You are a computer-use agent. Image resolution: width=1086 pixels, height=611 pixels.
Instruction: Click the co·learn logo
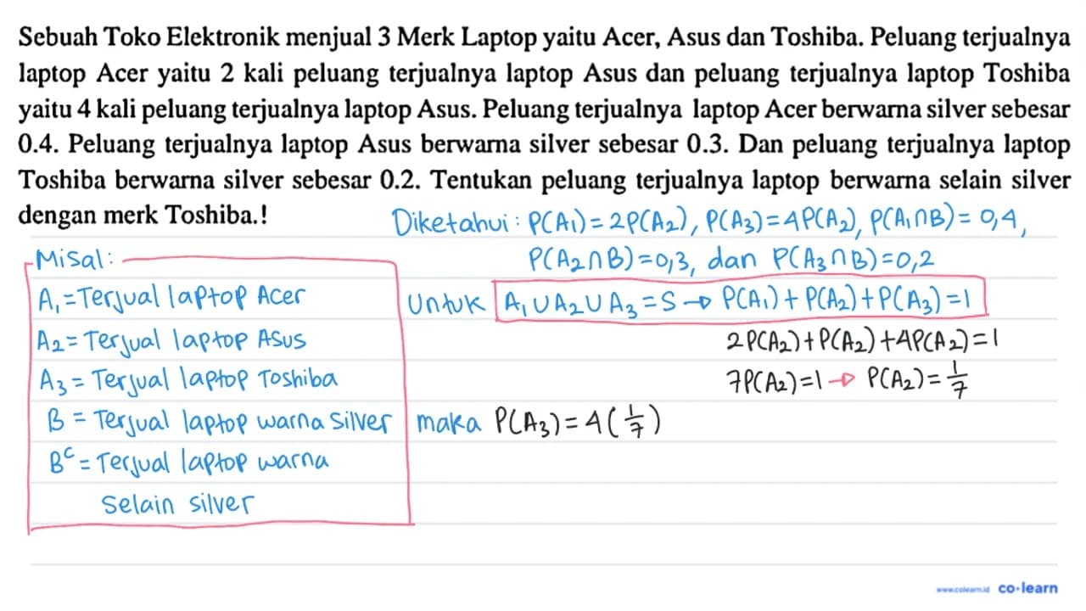[x=1028, y=587]
